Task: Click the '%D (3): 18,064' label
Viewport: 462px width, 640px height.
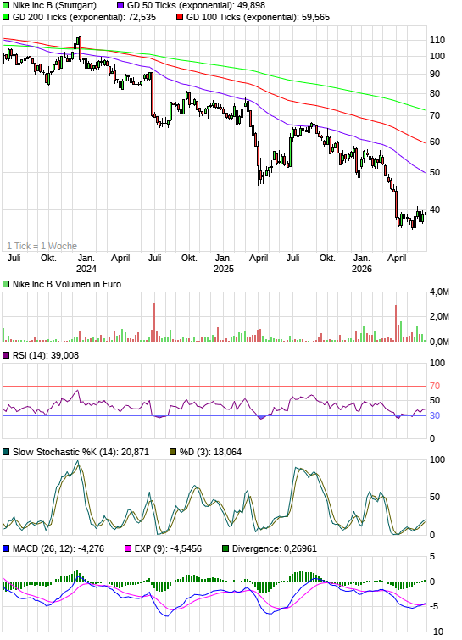Action: [x=210, y=453]
